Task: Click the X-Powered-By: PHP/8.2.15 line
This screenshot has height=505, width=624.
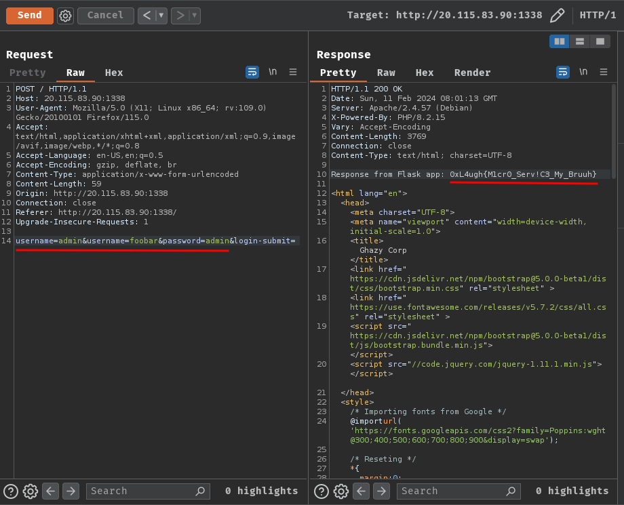Action: [x=388, y=117]
